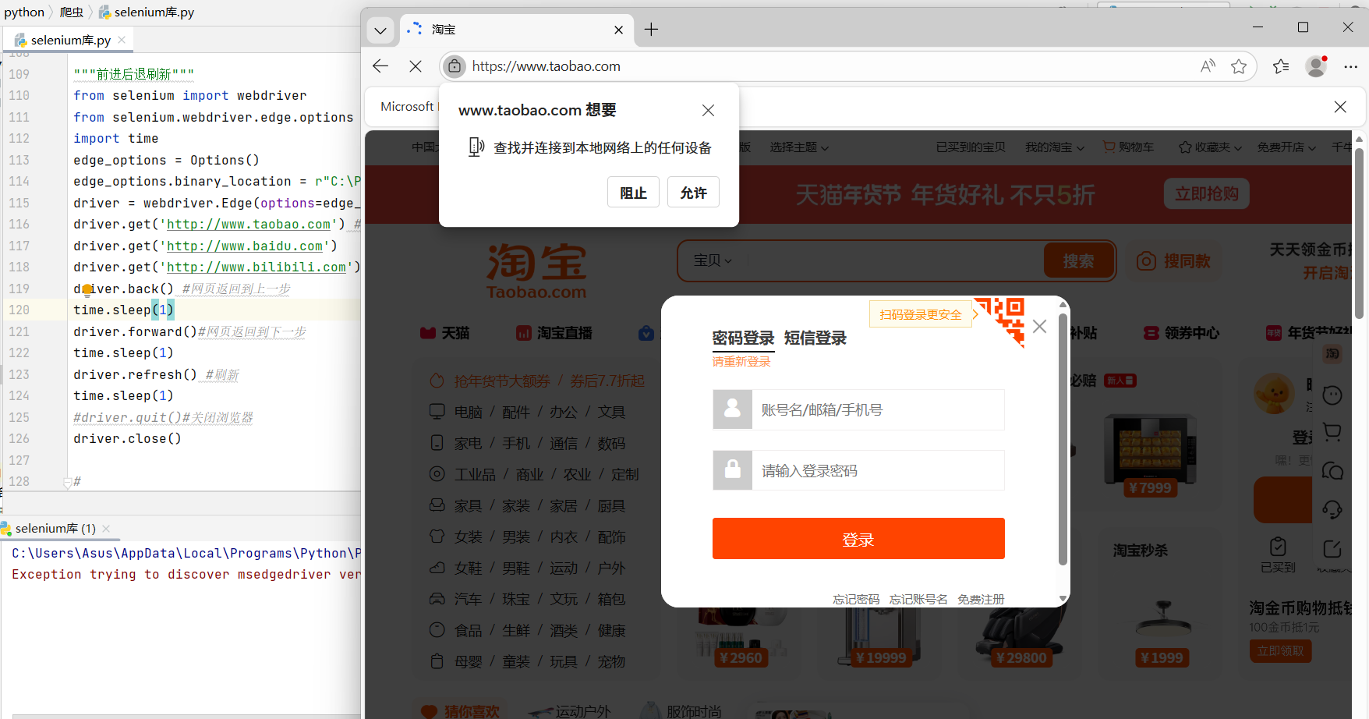Click the 请输入登录密码 field
This screenshot has height=719, width=1369.
(858, 471)
